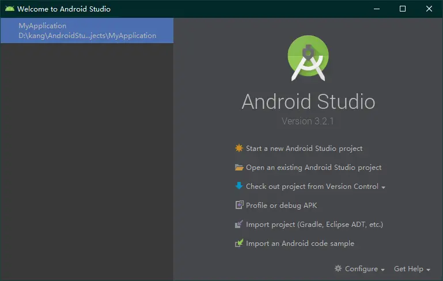
Task: Click the blue download arrow icon
Action: [x=239, y=186]
